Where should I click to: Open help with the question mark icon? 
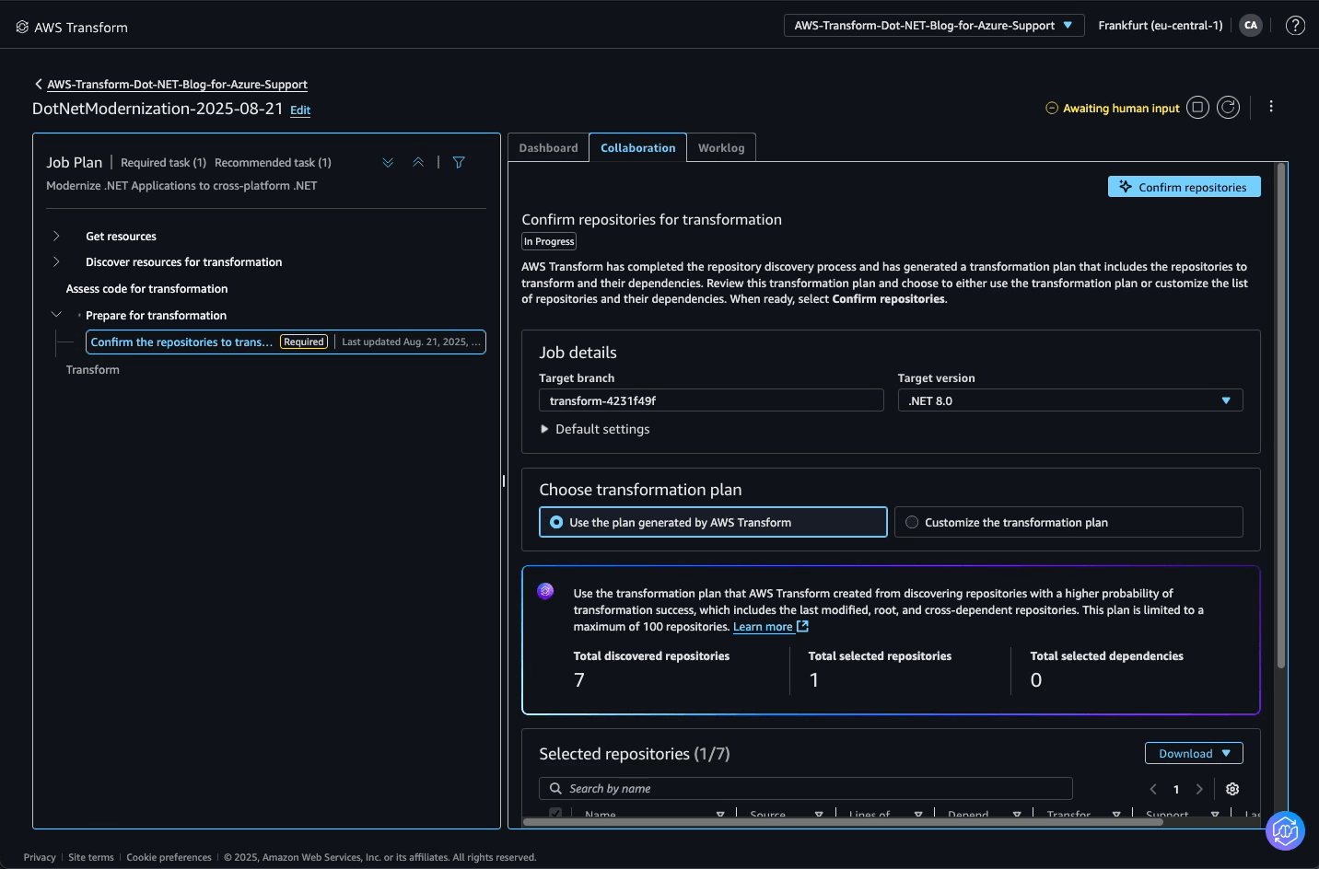1295,25
